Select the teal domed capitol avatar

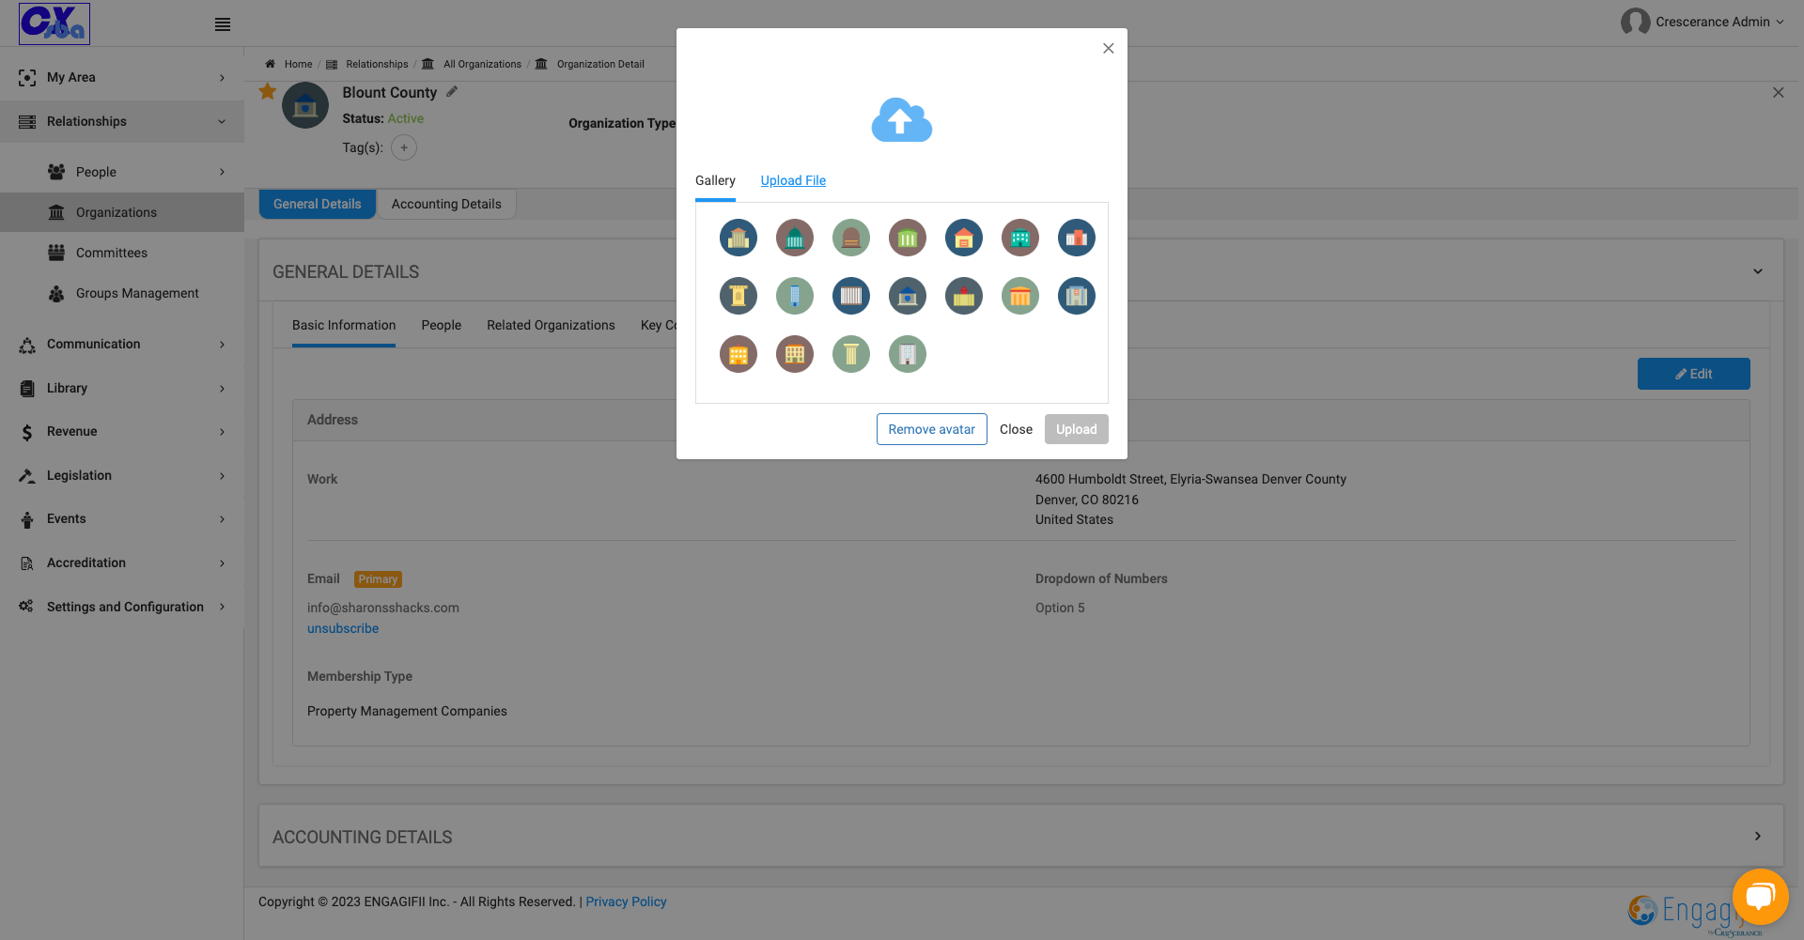(795, 239)
